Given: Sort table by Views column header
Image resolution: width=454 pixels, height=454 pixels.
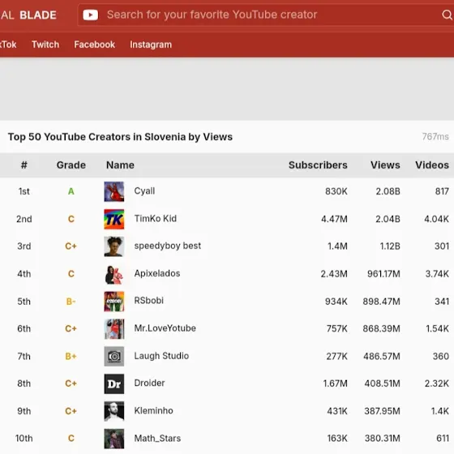Looking at the screenshot, I should tap(385, 165).
